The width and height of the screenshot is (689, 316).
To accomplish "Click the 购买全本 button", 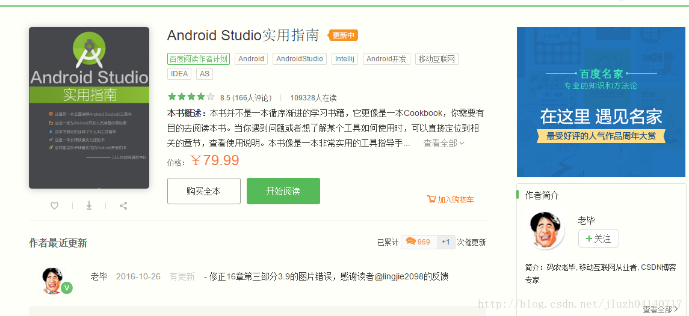I will 204,191.
